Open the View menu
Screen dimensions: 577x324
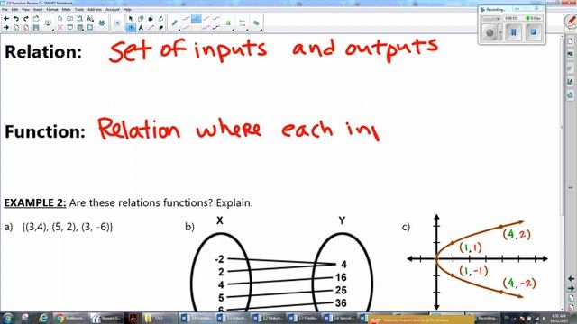[26, 10]
